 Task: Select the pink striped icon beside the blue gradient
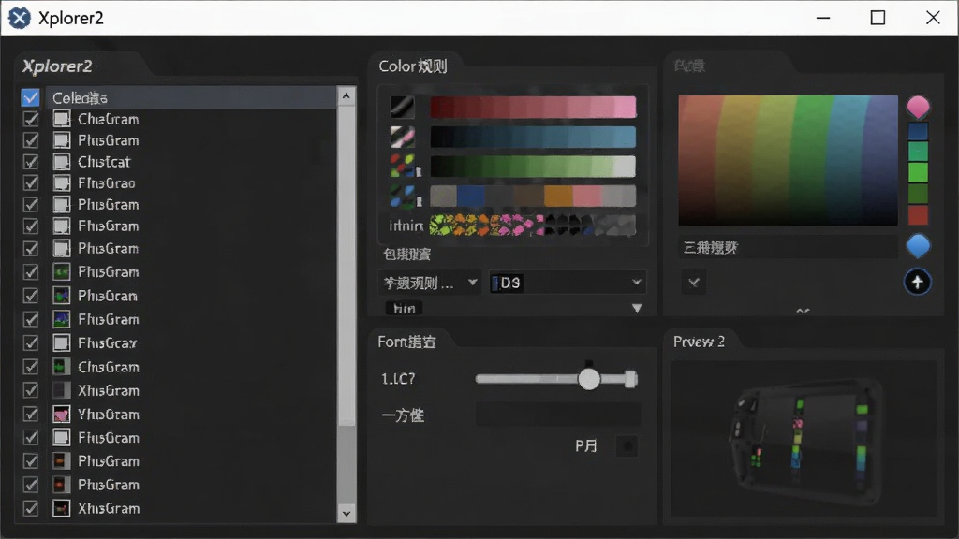(403, 137)
